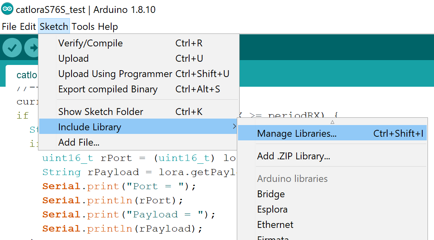Open Manage Libraries...

pos(332,134)
